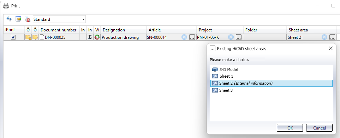Click the locked folder icon in row
Screen dimensions: 340x138
(x=28, y=37)
